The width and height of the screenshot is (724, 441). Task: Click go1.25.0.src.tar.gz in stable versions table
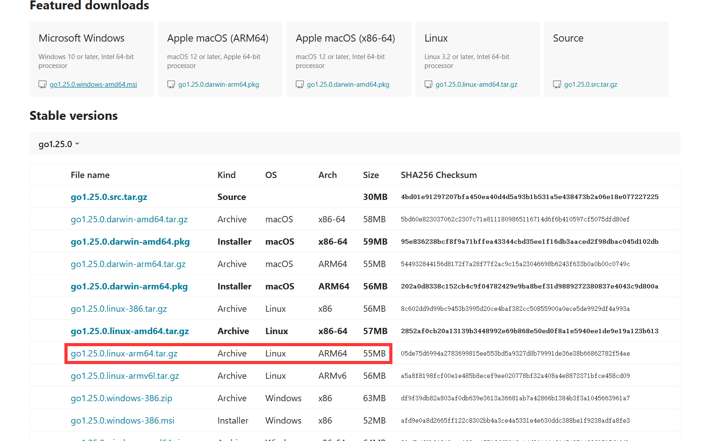(x=109, y=197)
